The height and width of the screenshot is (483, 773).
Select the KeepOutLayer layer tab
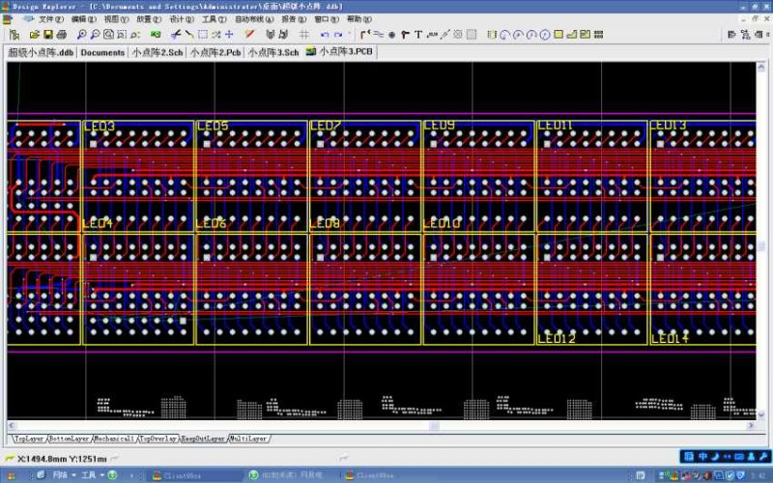click(203, 439)
